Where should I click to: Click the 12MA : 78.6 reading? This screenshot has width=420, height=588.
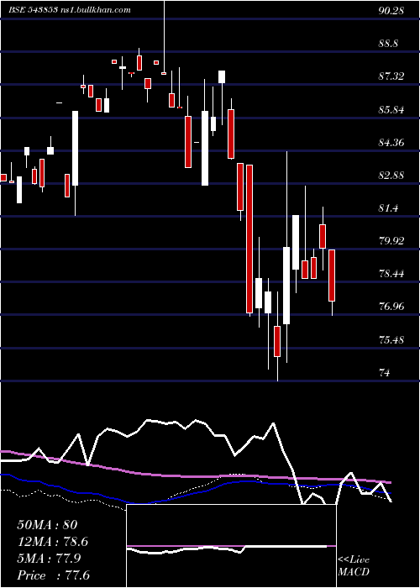[53, 542]
